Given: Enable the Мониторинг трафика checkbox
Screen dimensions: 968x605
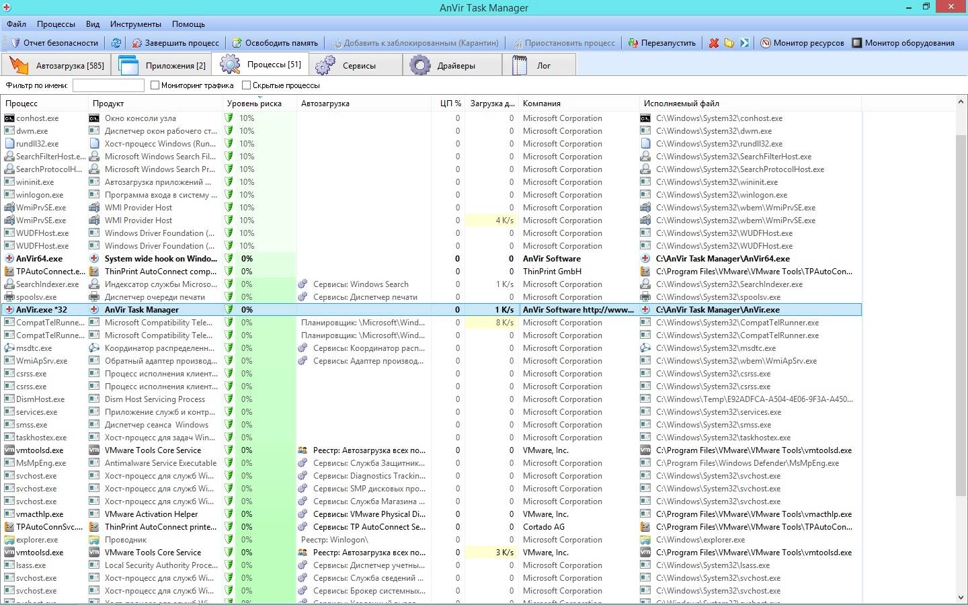Looking at the screenshot, I should point(155,85).
